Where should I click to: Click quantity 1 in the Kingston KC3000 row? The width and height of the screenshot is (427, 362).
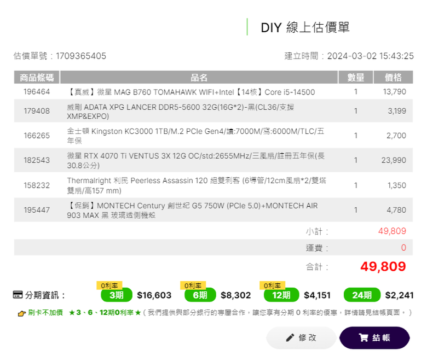click(x=356, y=136)
